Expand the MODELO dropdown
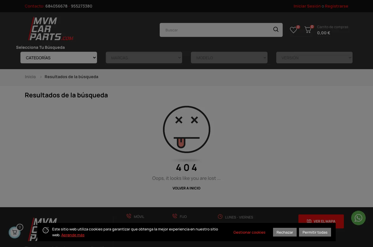The height and width of the screenshot is (247, 373). point(229,58)
